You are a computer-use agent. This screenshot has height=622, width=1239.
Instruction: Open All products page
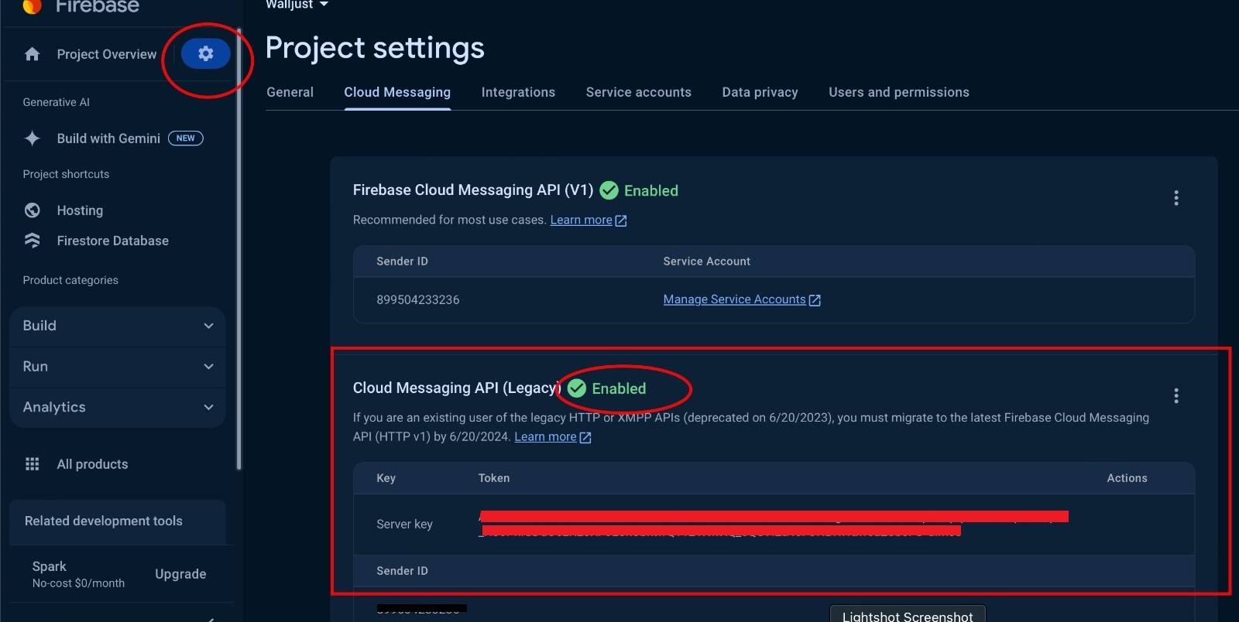92,464
